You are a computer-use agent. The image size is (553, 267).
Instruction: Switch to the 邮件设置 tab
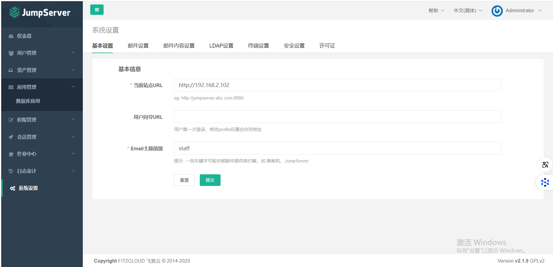pyautogui.click(x=138, y=46)
